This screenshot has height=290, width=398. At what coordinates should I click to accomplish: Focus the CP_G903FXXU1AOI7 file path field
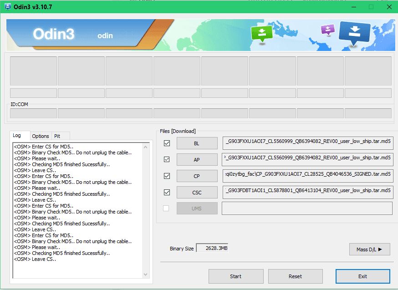pyautogui.click(x=308, y=176)
